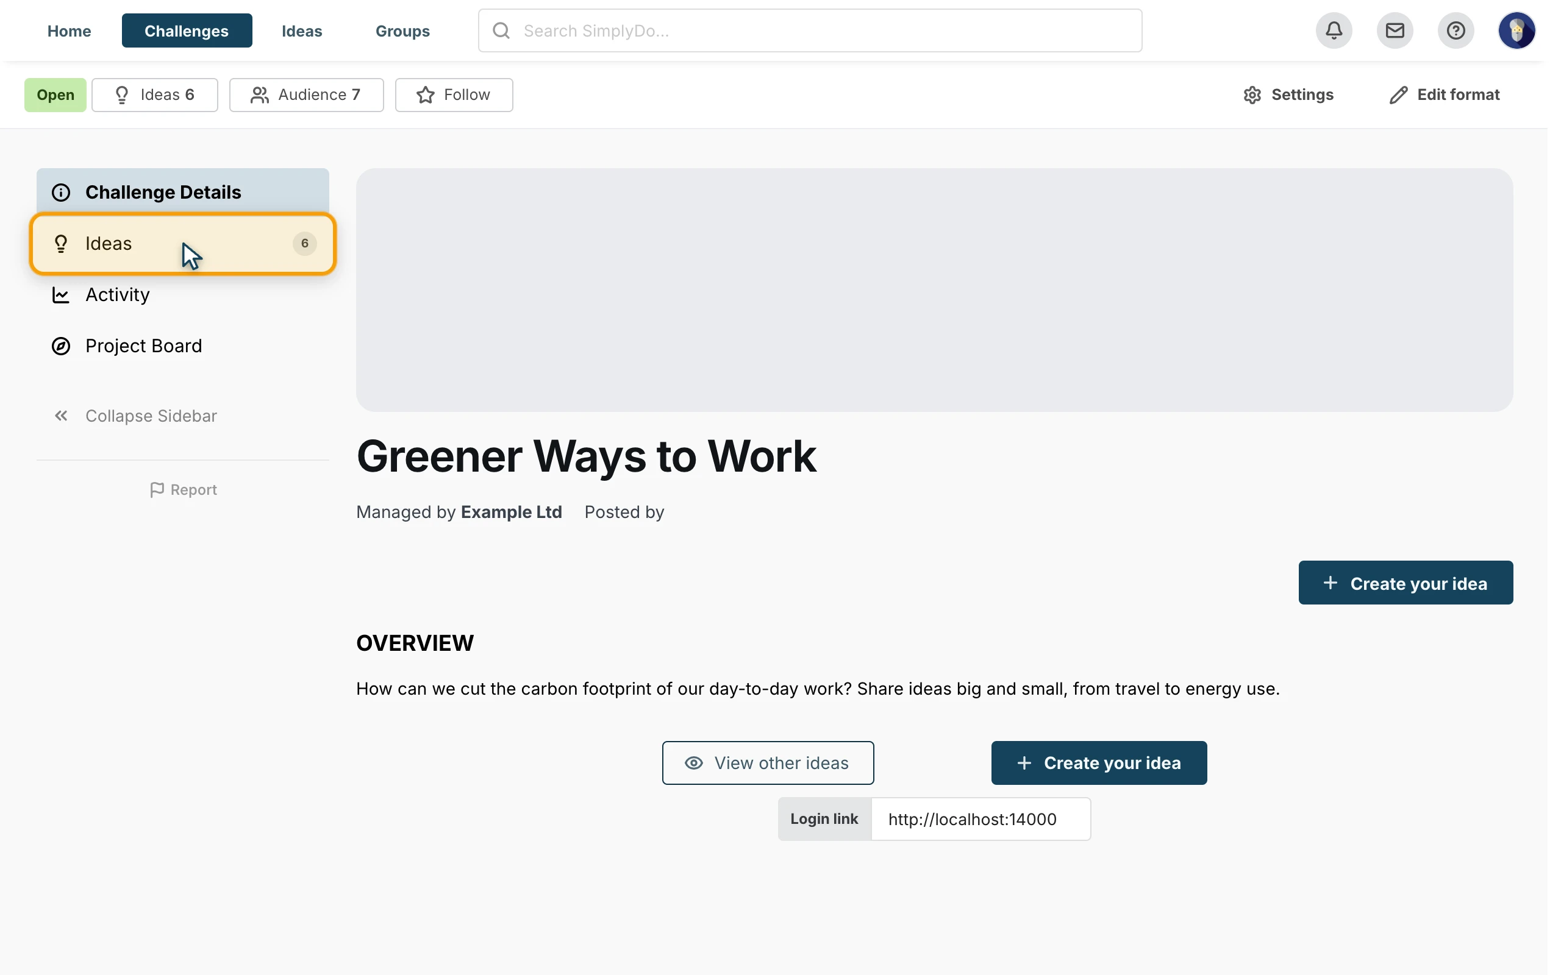Click Create your idea below the overview
The image size is (1561, 975).
[x=1099, y=763]
